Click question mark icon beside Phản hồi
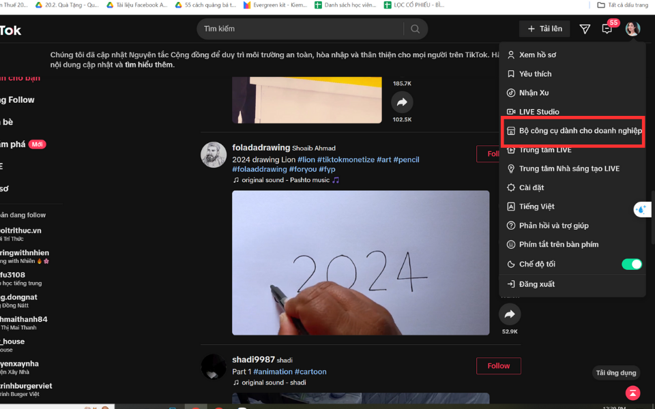Image resolution: width=655 pixels, height=409 pixels. point(510,226)
